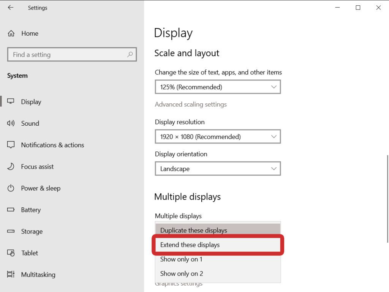Screen dimensions: 389x292
Task: Open the Tablet settings icon
Action: 11,253
